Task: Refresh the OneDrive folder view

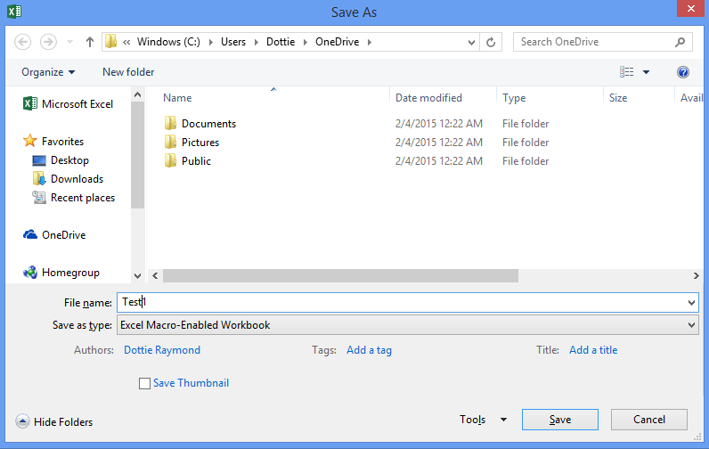Action: point(491,42)
